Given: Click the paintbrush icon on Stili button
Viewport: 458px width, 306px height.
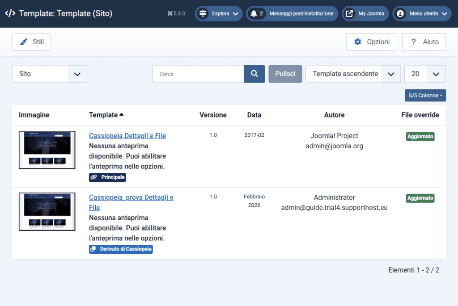Looking at the screenshot, I should (24, 42).
